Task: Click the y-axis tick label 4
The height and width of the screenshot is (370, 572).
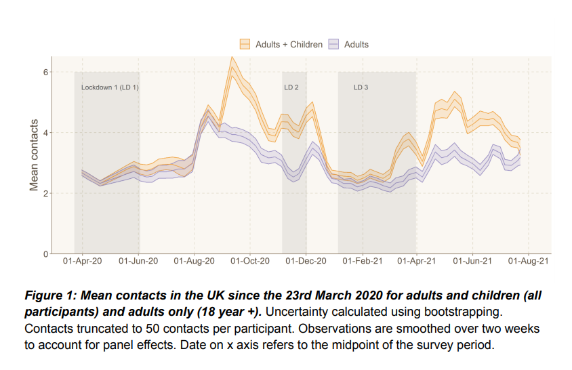Action: coord(45,133)
